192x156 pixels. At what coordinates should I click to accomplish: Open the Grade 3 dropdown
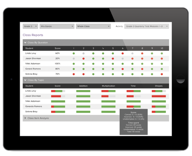pyautogui.click(x=30, y=26)
